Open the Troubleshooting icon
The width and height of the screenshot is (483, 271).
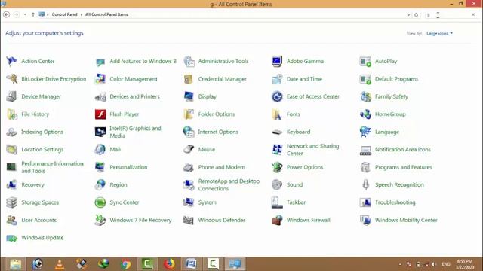click(365, 202)
